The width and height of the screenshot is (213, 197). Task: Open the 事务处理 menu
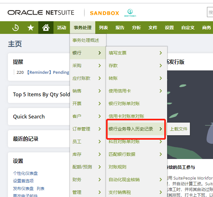tap(83, 28)
